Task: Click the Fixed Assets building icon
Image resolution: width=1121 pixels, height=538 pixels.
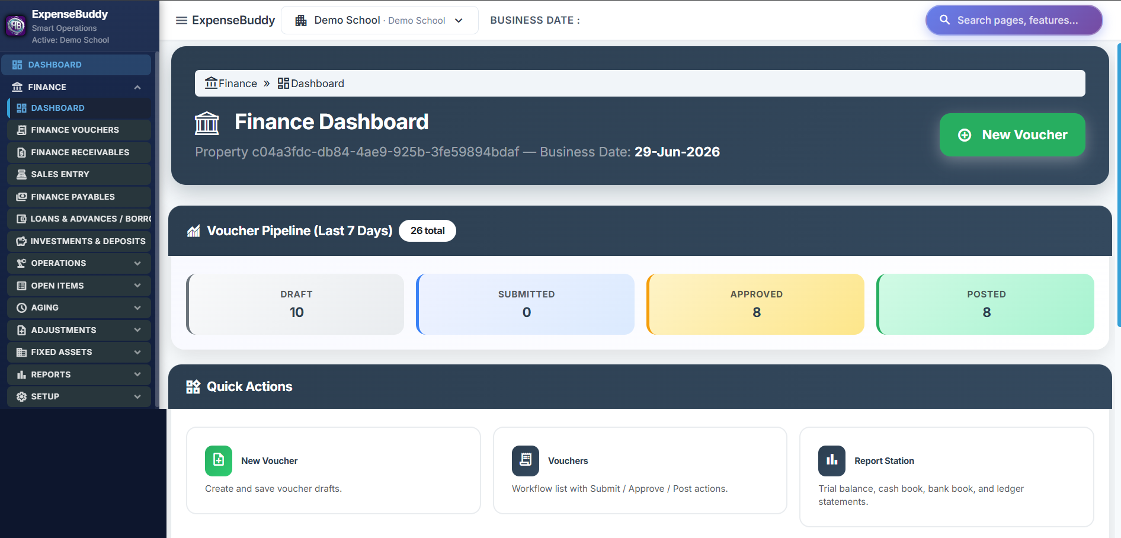Action: pyautogui.click(x=22, y=352)
